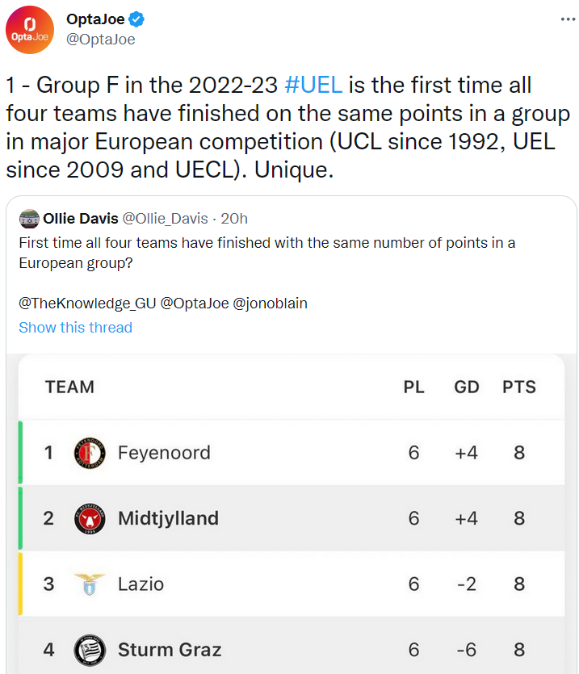Click the 20h timestamp
Image resolution: width=579 pixels, height=674 pixels.
tap(234, 218)
